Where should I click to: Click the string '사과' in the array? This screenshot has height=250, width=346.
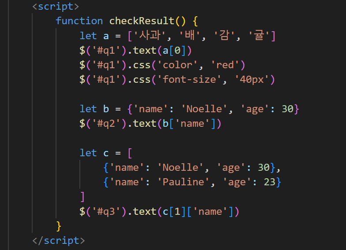[x=150, y=35]
